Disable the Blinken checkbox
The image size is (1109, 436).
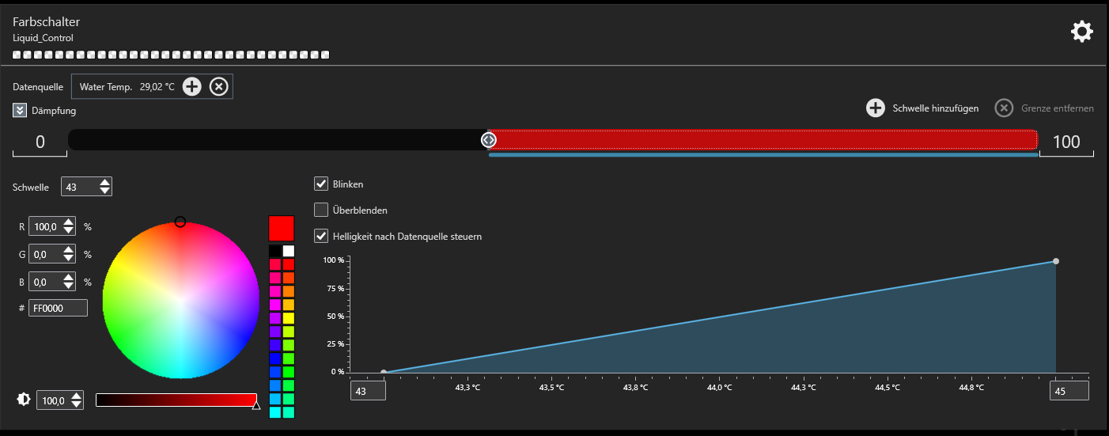tap(321, 184)
